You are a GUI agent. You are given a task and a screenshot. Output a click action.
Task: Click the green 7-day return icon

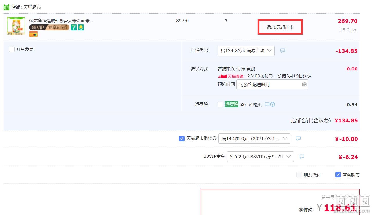(x=74, y=27)
